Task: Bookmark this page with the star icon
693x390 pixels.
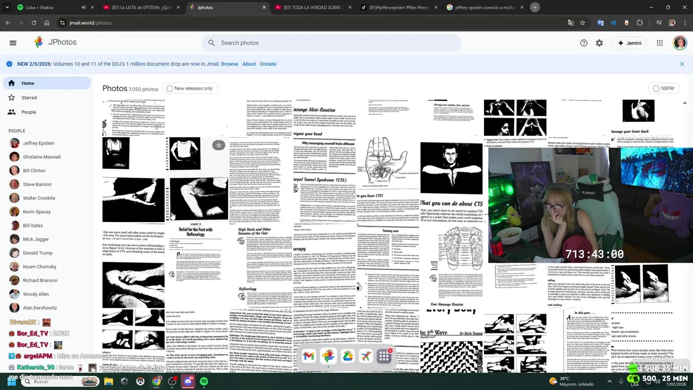Action: click(x=583, y=23)
